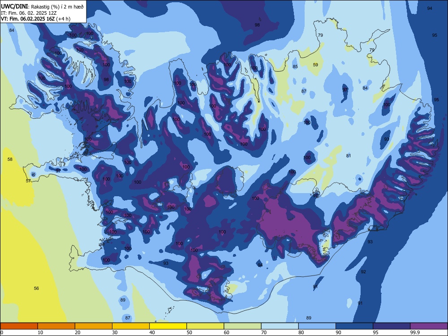The height and width of the screenshot is (336, 448).
Task: Click the '70' tick label on the color scale
Action: point(264,332)
